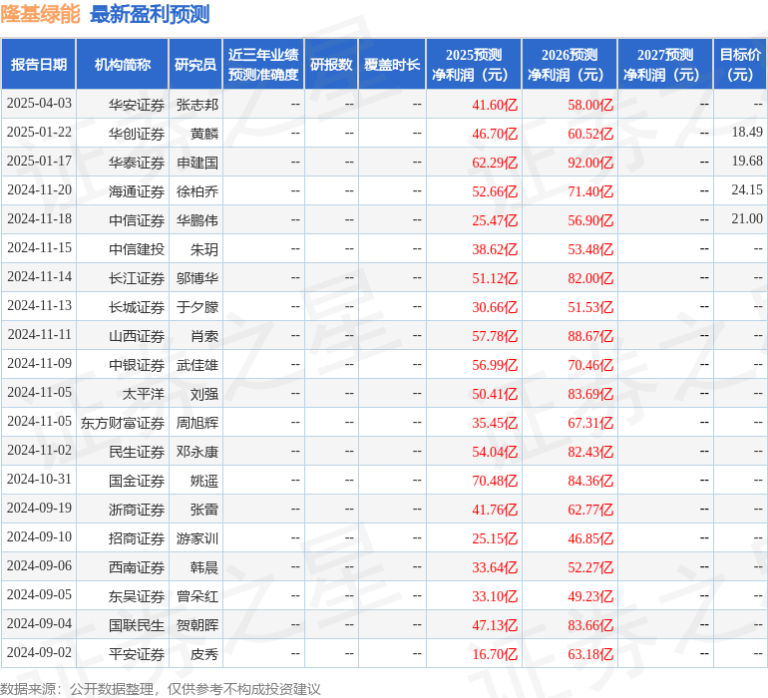Select the 机构简称 column header
The image size is (768, 698).
123,64
